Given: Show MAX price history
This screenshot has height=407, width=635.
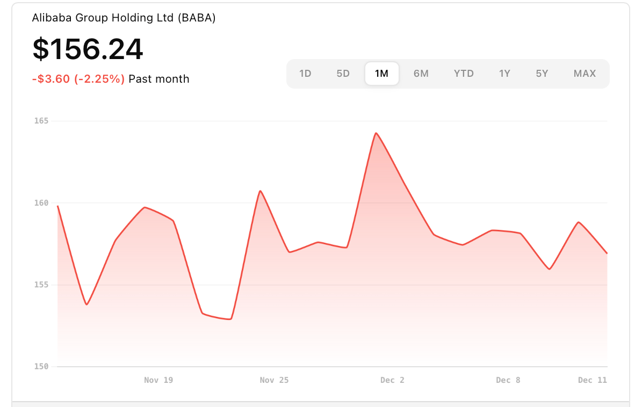Looking at the screenshot, I should pyautogui.click(x=585, y=74).
